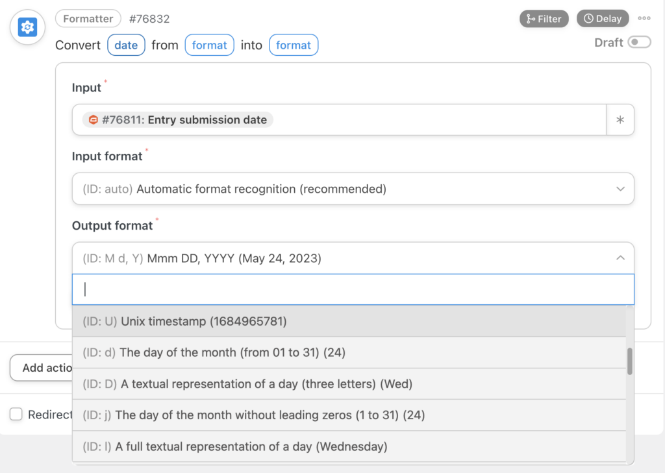
Task: Click the branch icon inside the Filter button
Action: (529, 18)
